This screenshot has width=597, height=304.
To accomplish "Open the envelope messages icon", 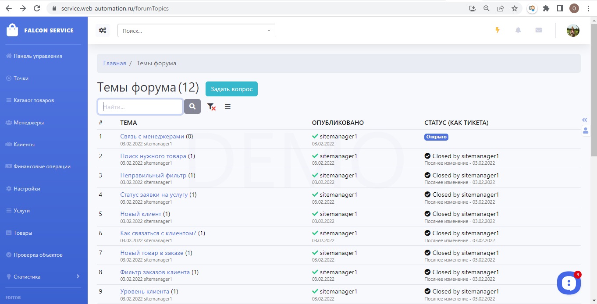I will click(539, 30).
